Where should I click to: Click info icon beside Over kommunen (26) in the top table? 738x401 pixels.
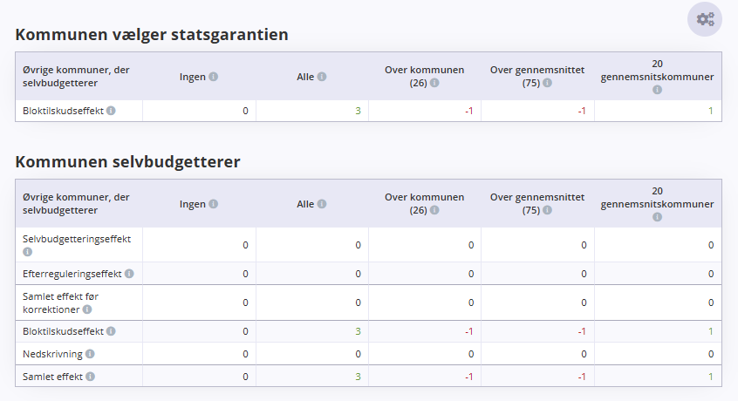click(434, 83)
